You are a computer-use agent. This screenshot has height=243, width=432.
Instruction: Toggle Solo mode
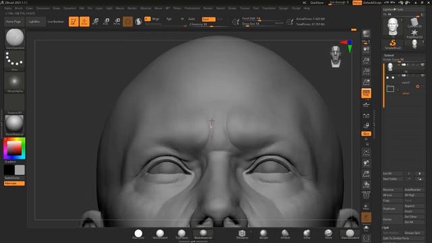pyautogui.click(x=366, y=228)
